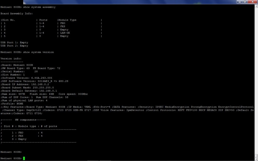Place cursor at the green prompt block
Image resolution: width=258 pixels, height=161 pixels.
(x=24, y=158)
